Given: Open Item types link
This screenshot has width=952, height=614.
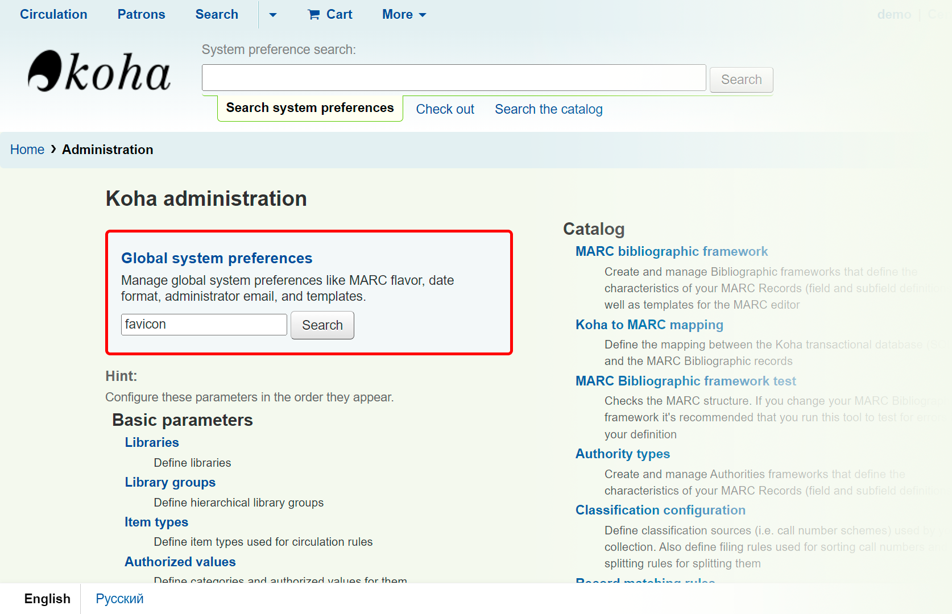Looking at the screenshot, I should pyautogui.click(x=156, y=522).
